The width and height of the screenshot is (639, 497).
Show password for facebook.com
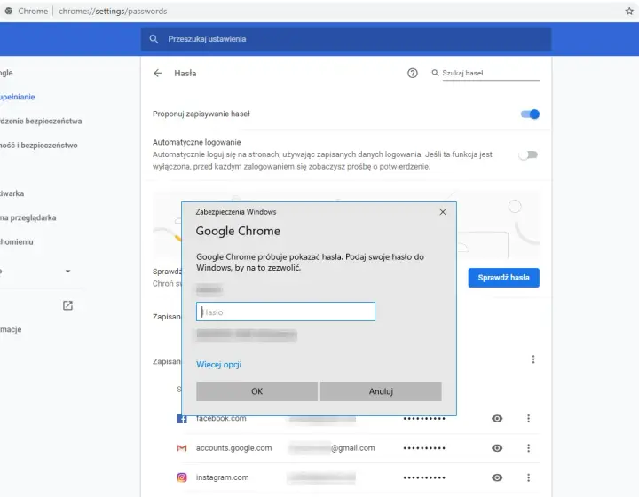point(497,418)
